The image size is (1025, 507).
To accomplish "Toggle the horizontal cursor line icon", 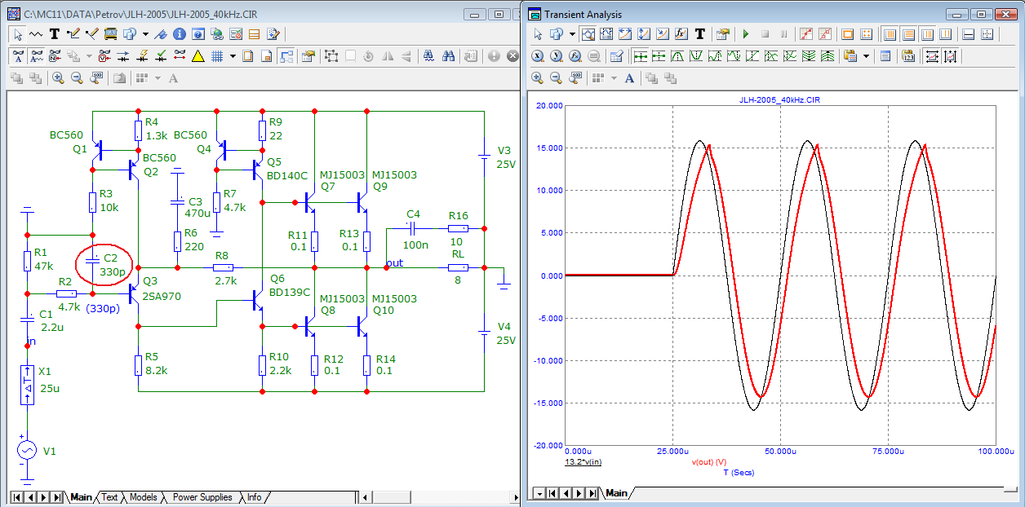I will click(968, 34).
